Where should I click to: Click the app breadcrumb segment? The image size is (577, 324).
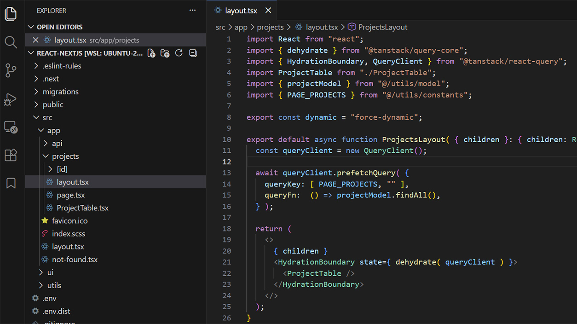(241, 27)
